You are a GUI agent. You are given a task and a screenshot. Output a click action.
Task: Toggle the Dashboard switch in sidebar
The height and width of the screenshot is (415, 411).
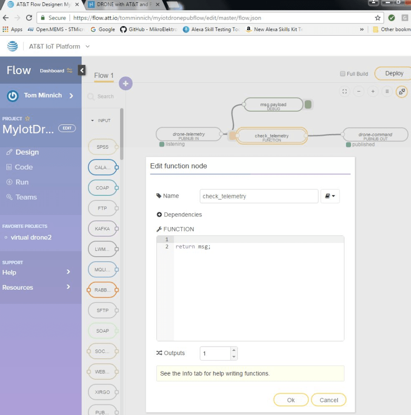70,71
